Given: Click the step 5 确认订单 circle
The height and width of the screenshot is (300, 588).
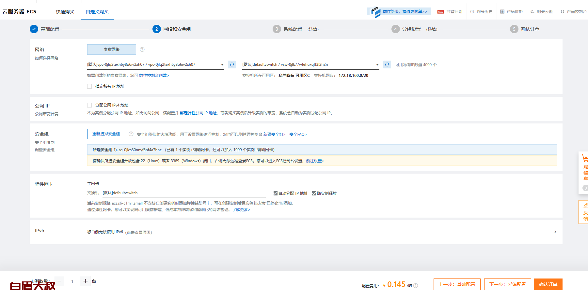Looking at the screenshot, I should click(514, 29).
